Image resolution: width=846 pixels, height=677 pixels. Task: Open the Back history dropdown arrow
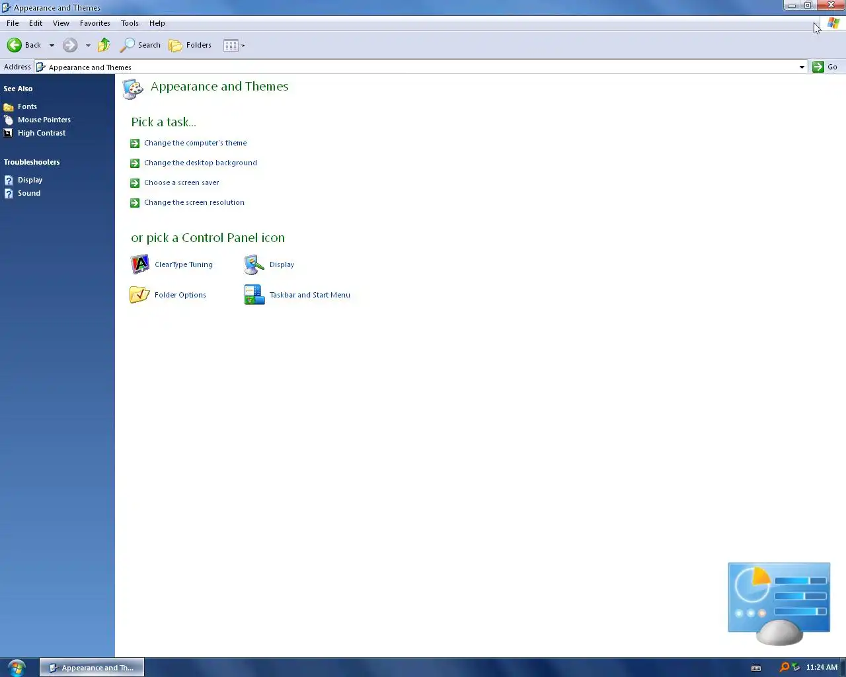pos(52,46)
